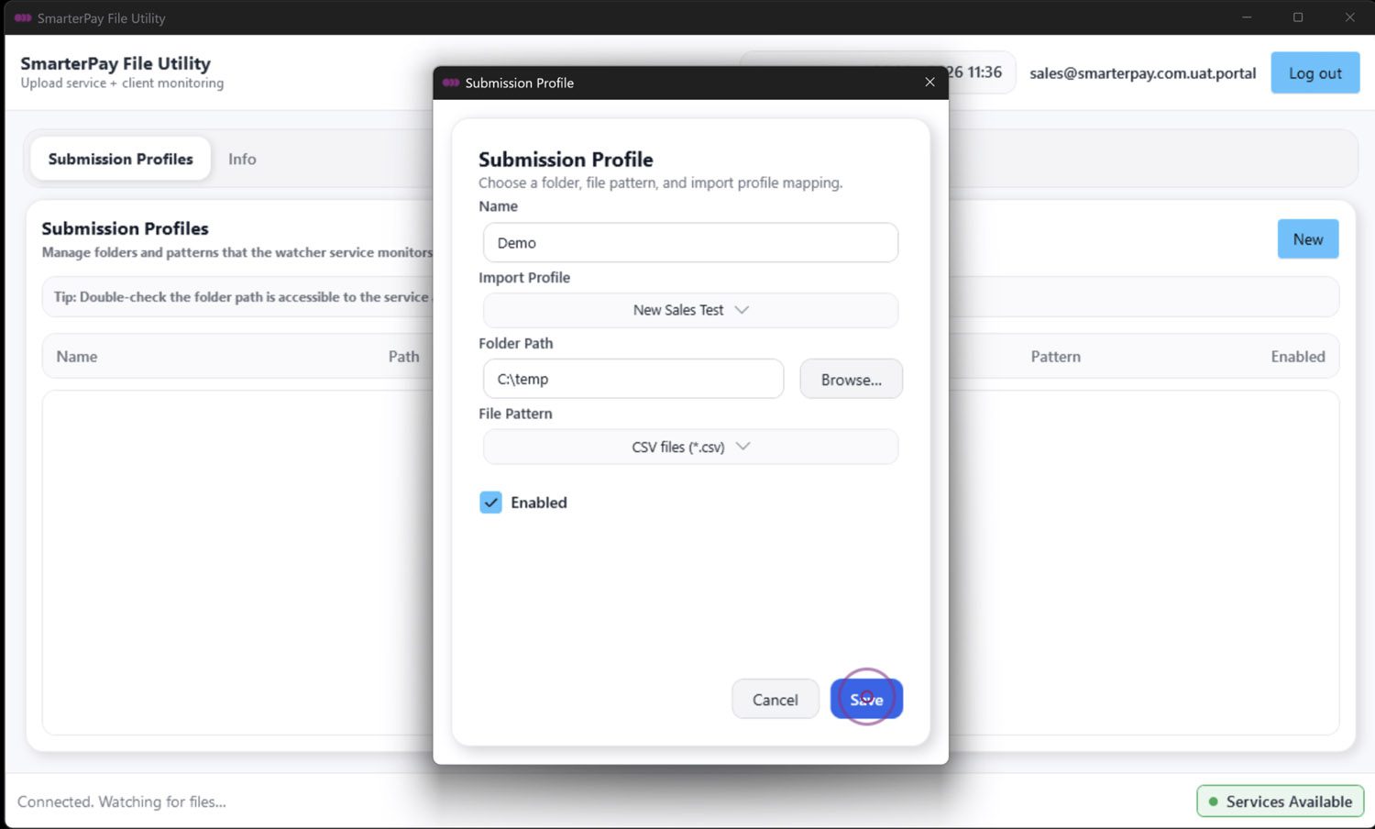Open the Import Profile dropdown
The height and width of the screenshot is (829, 1375).
[690, 310]
